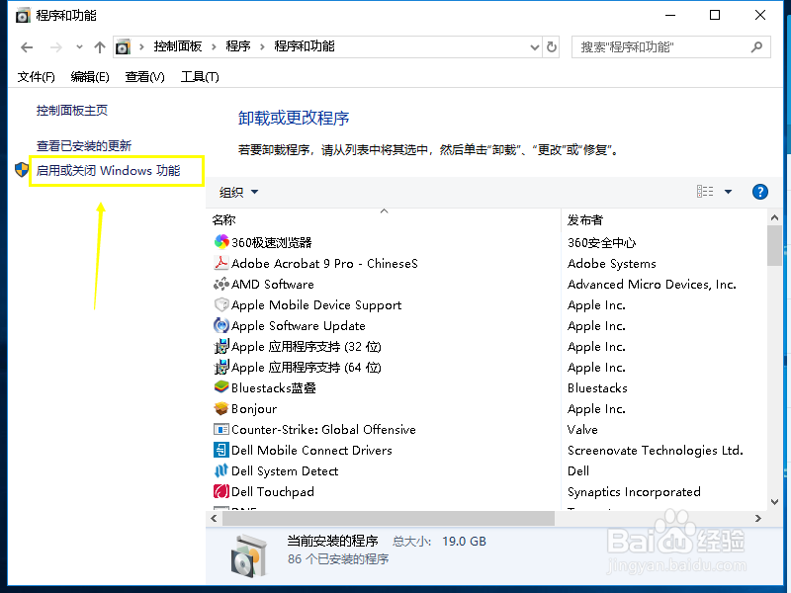The height and width of the screenshot is (593, 791).
Task: Select the Adobe Acrobat 9 Pro icon
Action: pyautogui.click(x=223, y=263)
